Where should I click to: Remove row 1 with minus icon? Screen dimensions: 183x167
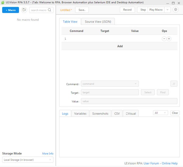click(x=164, y=39)
